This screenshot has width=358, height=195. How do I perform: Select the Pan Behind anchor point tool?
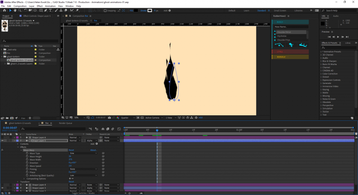[35, 10]
